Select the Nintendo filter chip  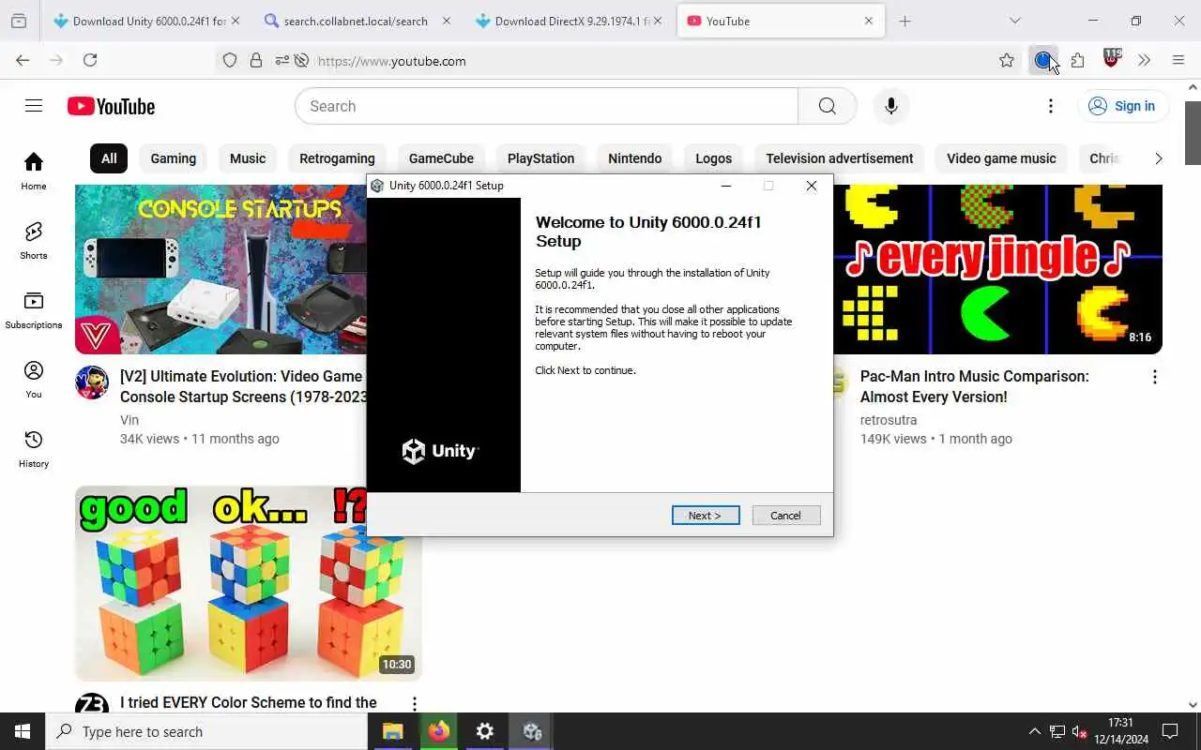point(635,158)
